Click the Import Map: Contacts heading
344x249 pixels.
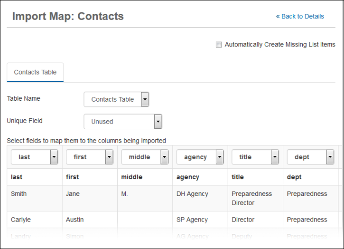coord(68,16)
